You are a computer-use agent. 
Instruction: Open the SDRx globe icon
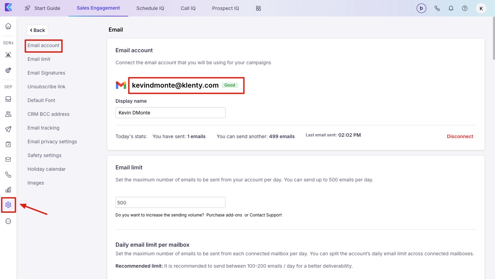coord(8,70)
